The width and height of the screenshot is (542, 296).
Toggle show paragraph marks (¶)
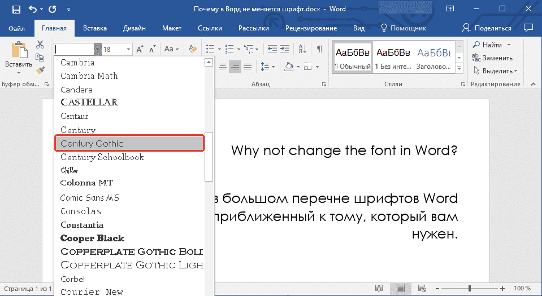click(x=320, y=49)
